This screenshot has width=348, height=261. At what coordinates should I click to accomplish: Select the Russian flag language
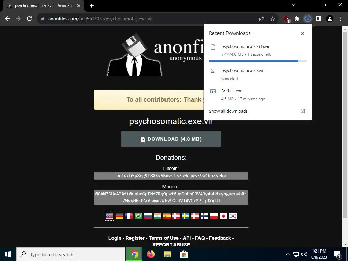[148, 216]
